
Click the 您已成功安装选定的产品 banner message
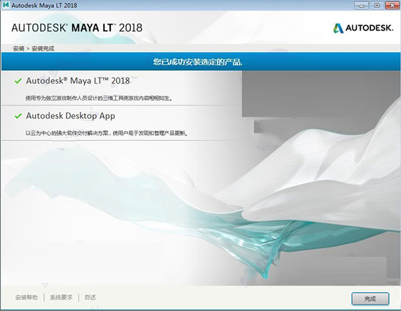click(x=198, y=62)
